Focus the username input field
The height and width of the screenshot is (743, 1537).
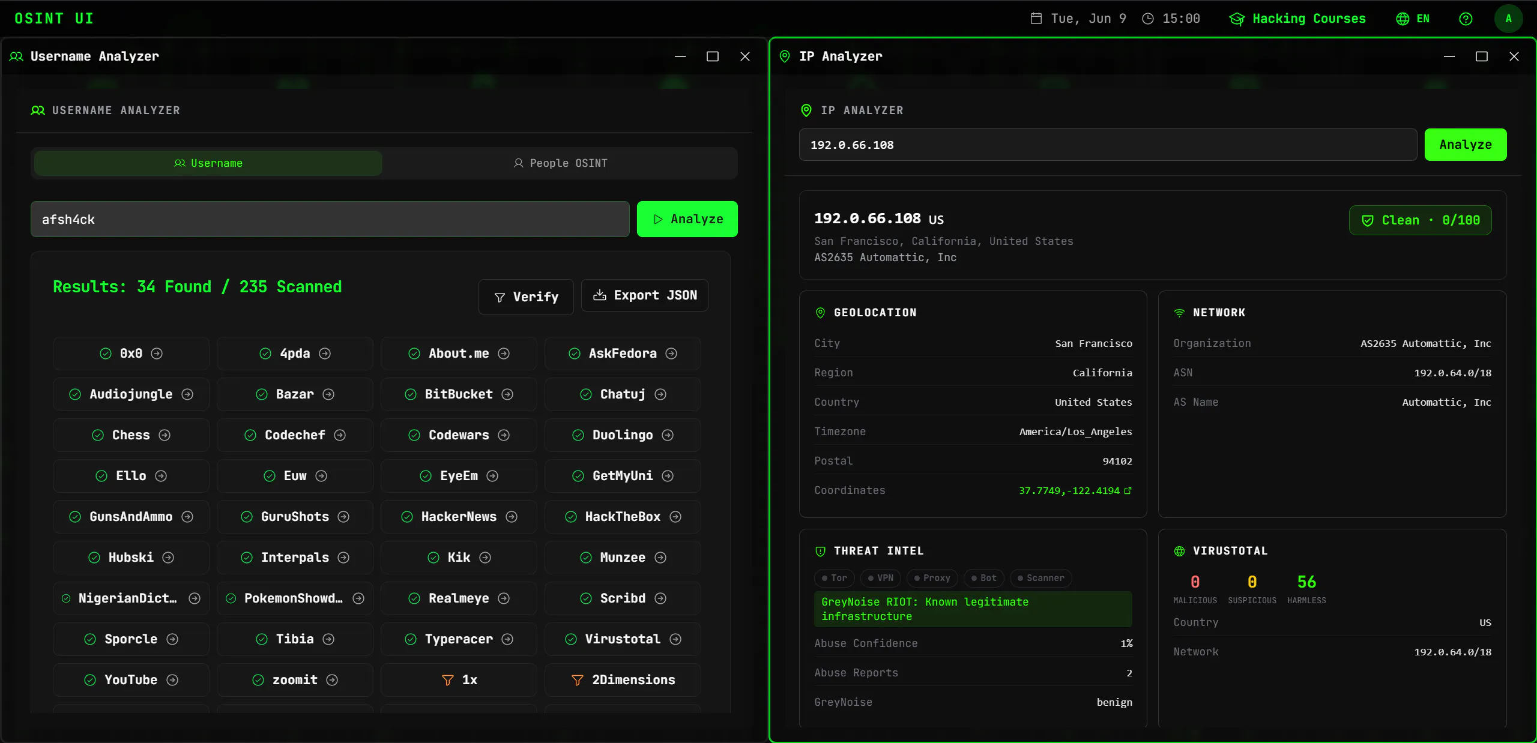[330, 219]
